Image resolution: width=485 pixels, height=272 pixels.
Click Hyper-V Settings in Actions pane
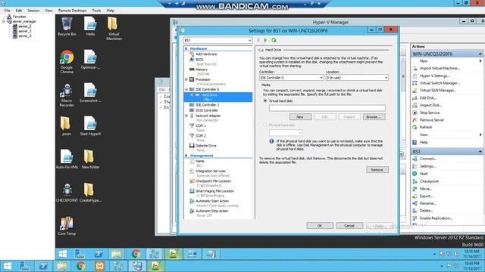pyautogui.click(x=434, y=76)
